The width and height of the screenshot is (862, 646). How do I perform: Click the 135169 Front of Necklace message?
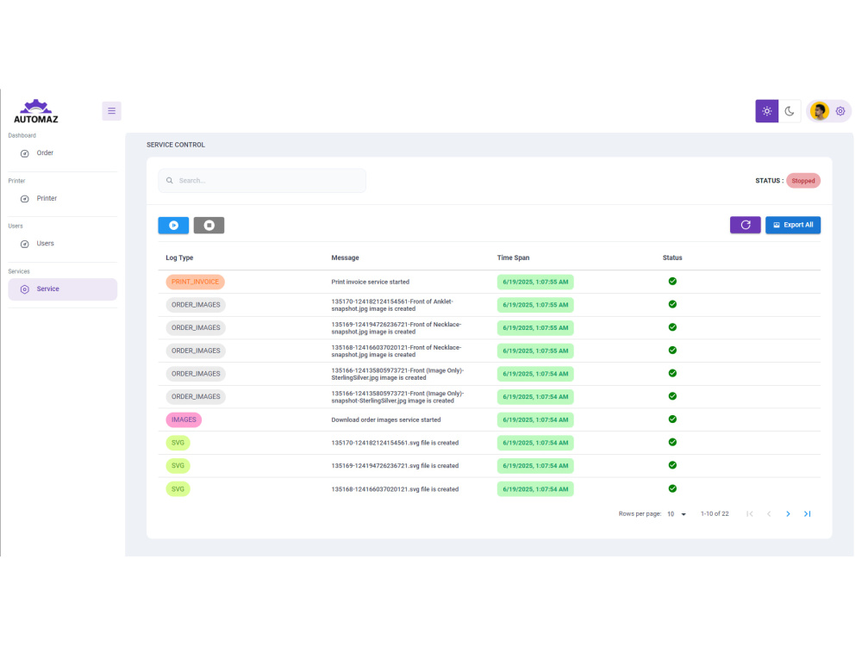(397, 328)
